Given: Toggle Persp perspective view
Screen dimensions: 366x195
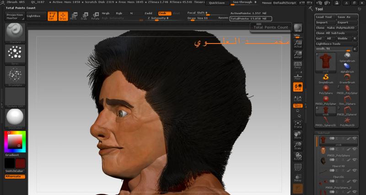Looking at the screenshot, I should click(298, 65).
